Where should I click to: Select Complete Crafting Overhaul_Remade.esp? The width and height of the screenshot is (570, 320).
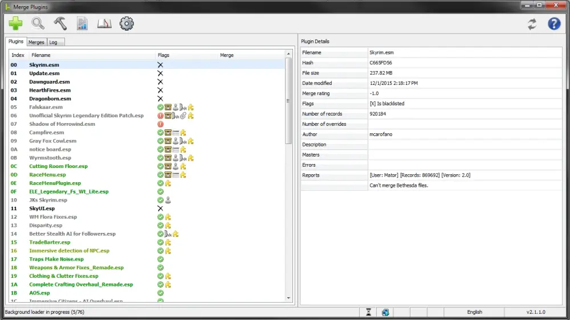(x=81, y=284)
